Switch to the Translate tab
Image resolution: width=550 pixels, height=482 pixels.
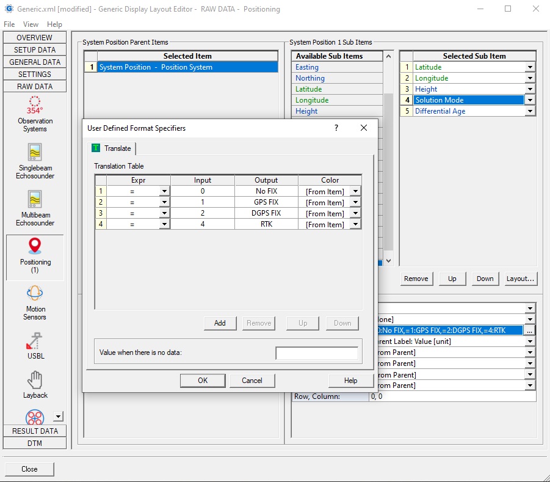(112, 148)
